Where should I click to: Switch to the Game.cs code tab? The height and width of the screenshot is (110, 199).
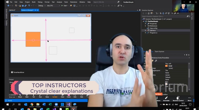12,10
